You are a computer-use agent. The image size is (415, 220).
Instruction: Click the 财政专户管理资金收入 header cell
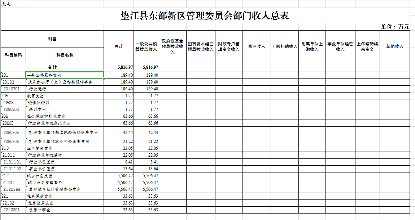229,46
